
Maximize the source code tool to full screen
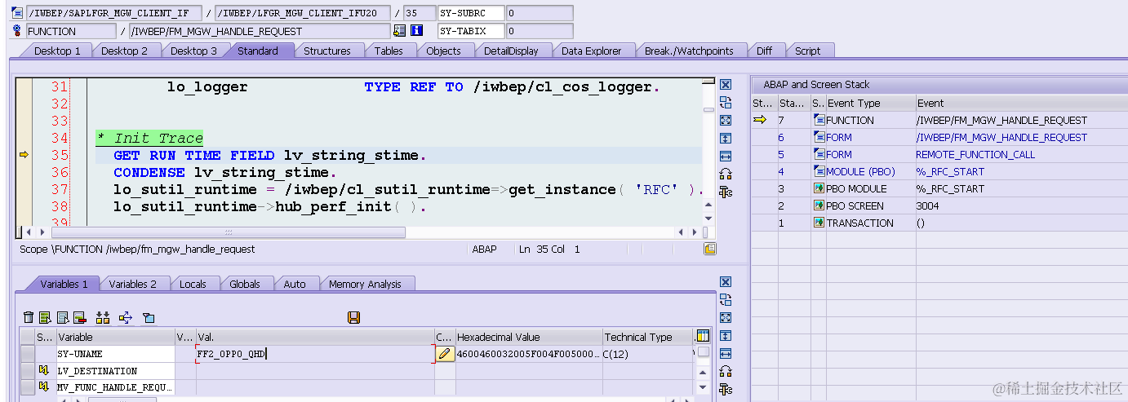(x=725, y=121)
